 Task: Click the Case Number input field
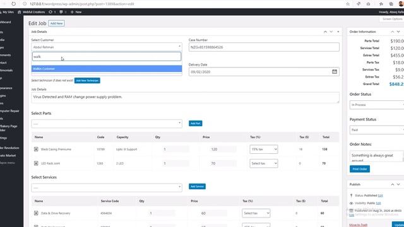pyautogui.click(x=264, y=47)
